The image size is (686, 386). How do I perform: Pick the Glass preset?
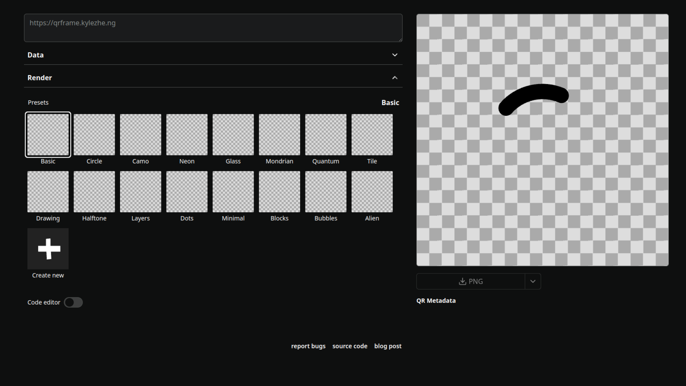(x=233, y=135)
